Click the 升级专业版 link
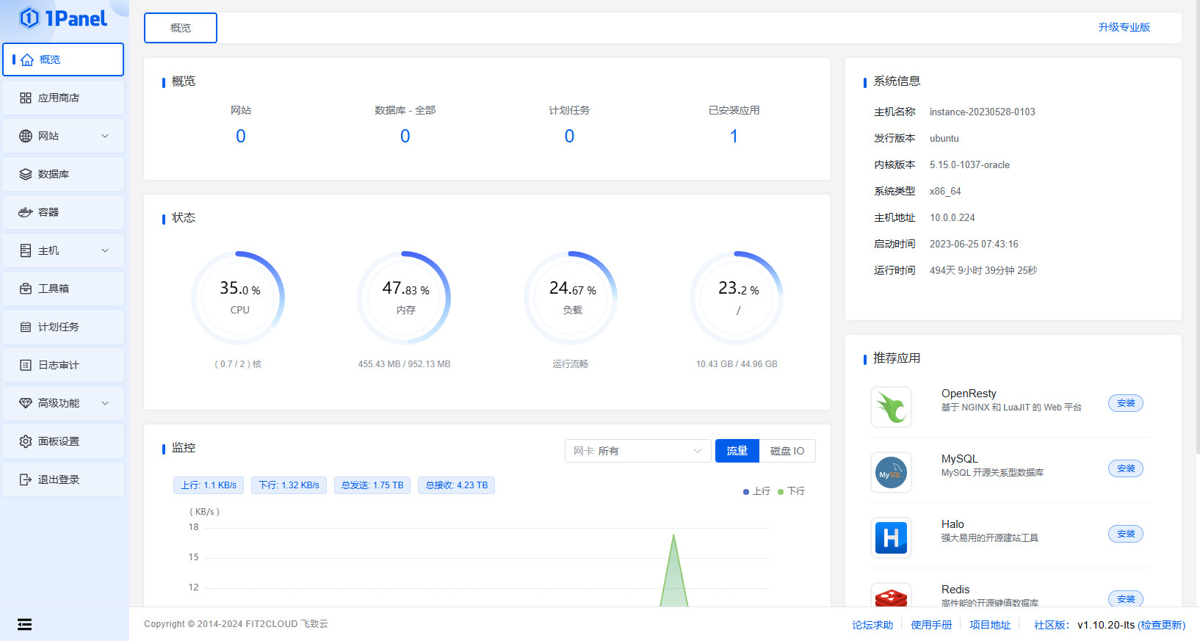 click(x=1124, y=27)
